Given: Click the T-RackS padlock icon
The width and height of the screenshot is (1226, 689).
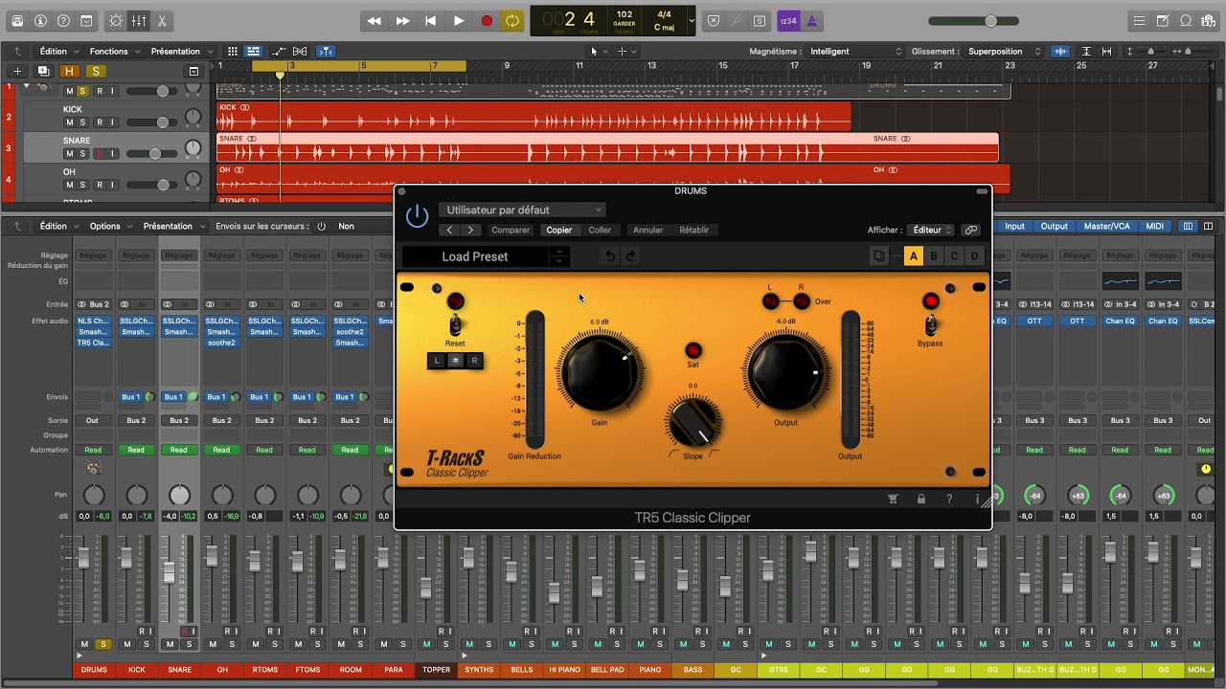Looking at the screenshot, I should click(x=921, y=499).
